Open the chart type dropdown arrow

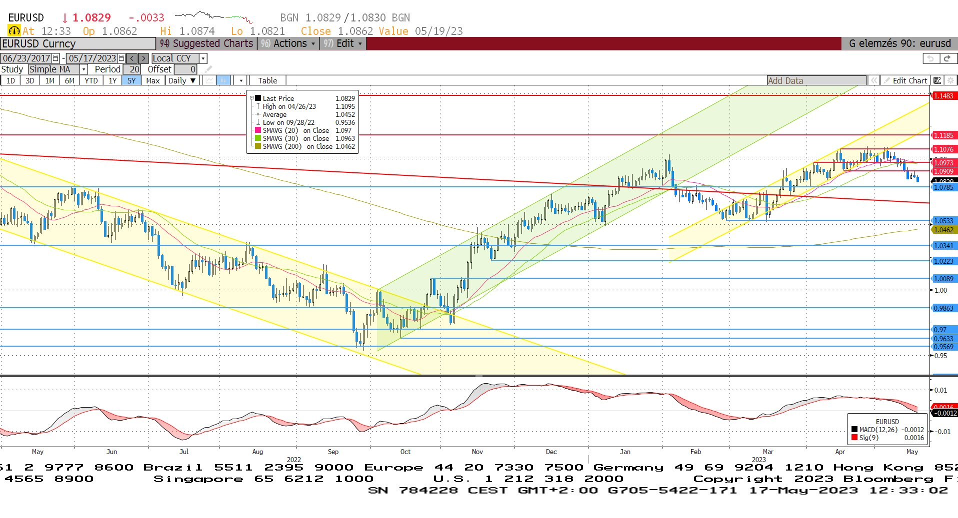point(241,80)
